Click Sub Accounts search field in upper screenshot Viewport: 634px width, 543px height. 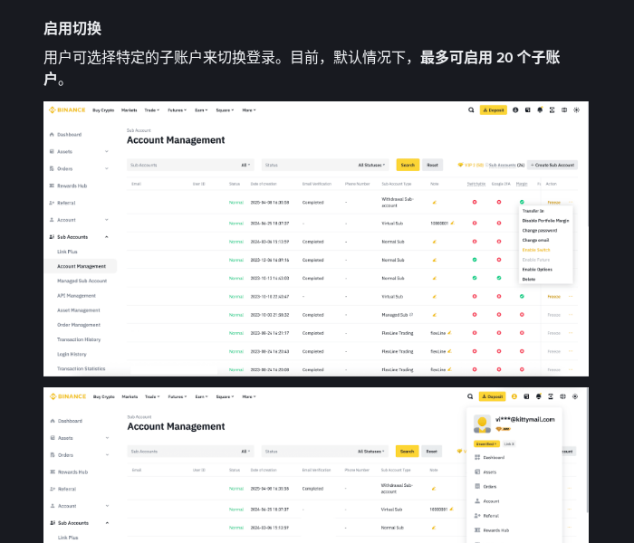click(x=190, y=165)
